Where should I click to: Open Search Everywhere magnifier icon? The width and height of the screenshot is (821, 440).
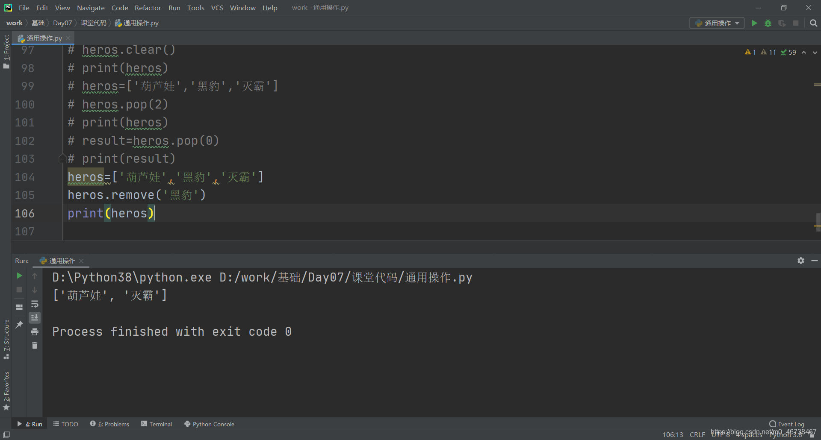coord(813,23)
